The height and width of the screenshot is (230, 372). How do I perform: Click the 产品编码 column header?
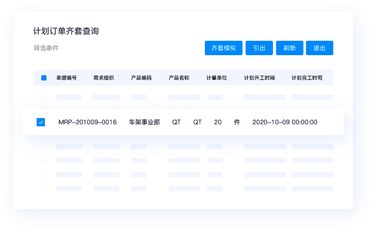[x=141, y=78]
